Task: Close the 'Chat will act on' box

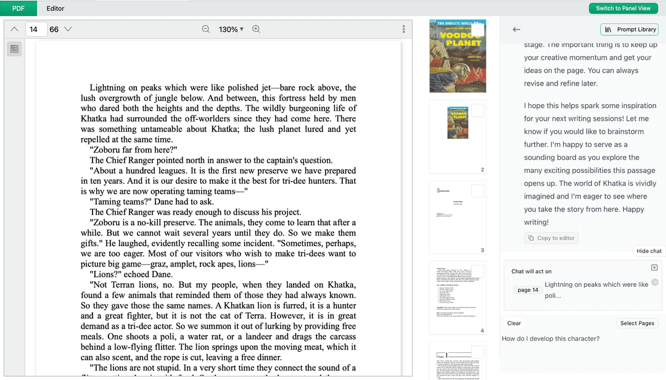Action: [654, 267]
